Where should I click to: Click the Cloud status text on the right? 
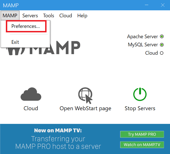tap(151, 53)
